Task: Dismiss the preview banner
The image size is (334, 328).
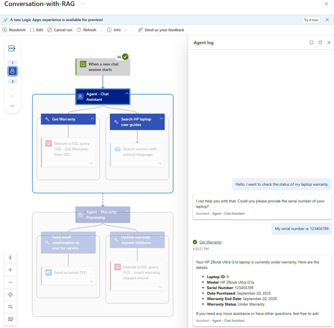Action: (x=327, y=20)
